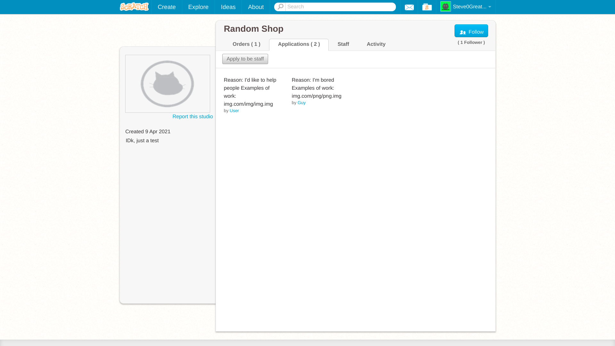
Task: Open the Ideas menu item
Action: pos(228,7)
